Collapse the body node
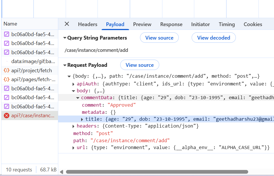Screen dimensions: 274x176 tap(73, 91)
